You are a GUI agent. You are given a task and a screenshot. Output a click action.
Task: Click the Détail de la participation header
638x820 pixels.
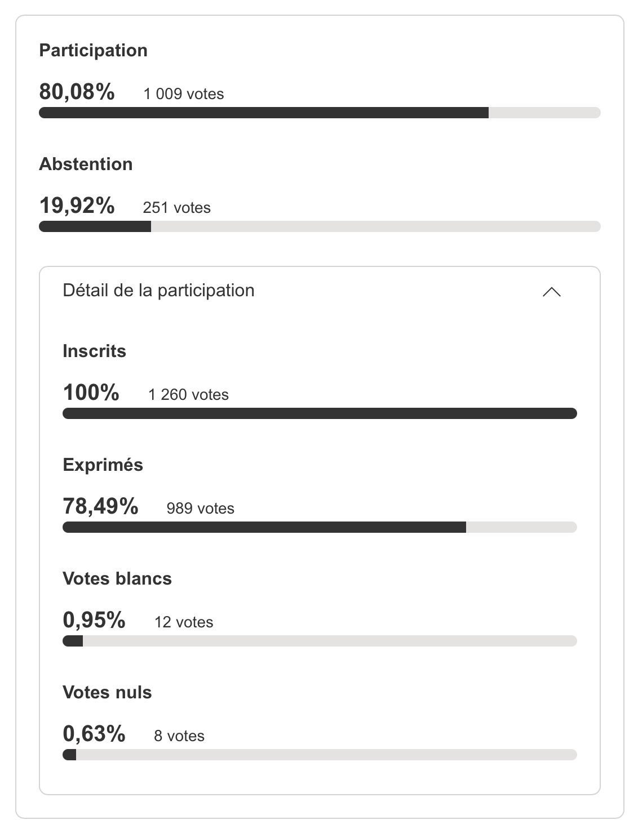[320, 291]
